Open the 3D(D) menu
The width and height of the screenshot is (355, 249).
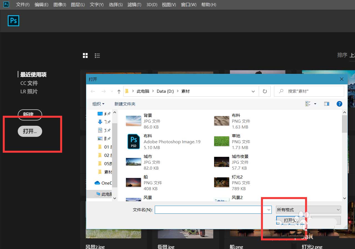coord(152,5)
